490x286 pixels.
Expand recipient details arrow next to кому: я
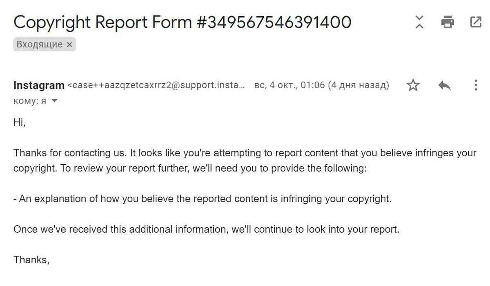pos(54,101)
